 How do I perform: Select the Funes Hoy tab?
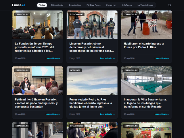click(x=111, y=5)
